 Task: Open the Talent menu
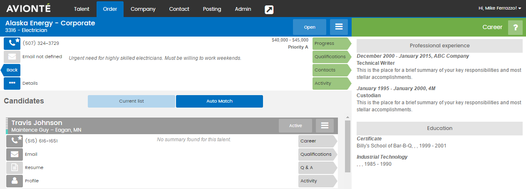[82, 9]
